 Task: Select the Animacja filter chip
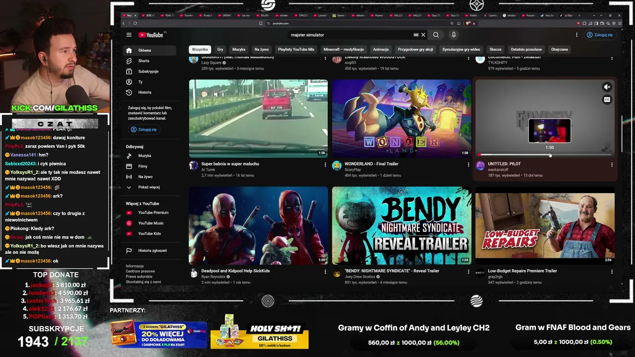tap(381, 50)
